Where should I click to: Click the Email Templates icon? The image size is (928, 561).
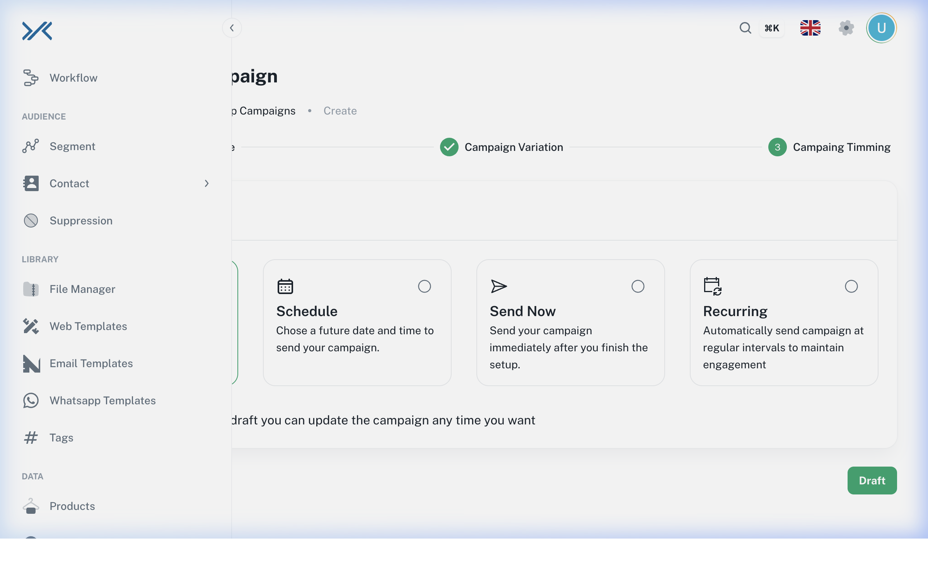pos(31,363)
